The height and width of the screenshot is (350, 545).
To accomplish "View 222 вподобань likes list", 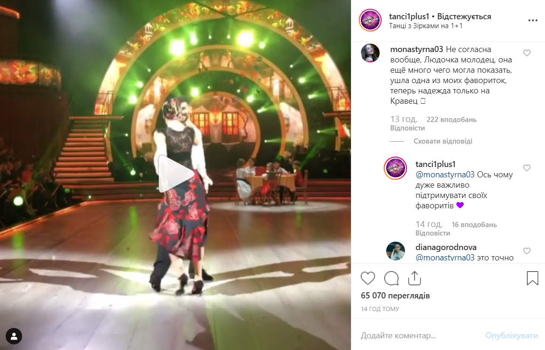I will [x=451, y=120].
